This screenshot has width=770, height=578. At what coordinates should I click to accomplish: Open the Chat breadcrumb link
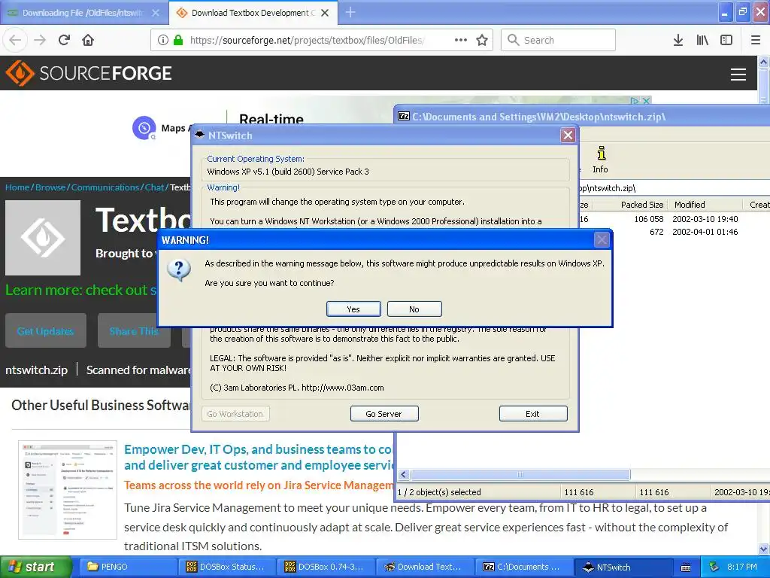(154, 187)
